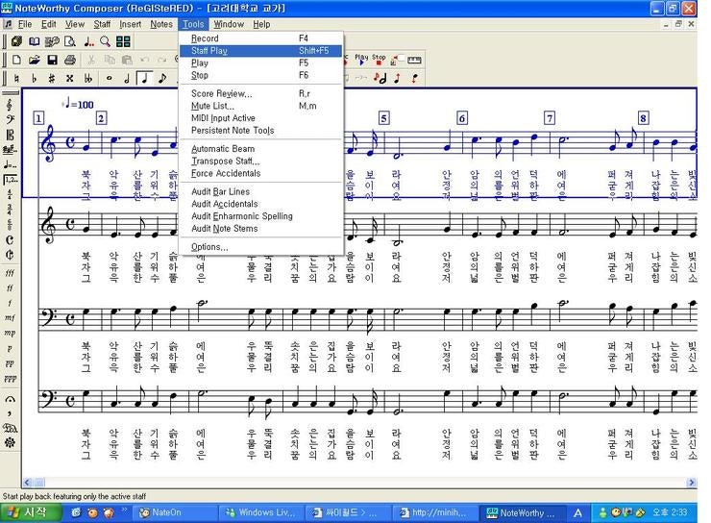The width and height of the screenshot is (711, 523).
Task: Insert a bass clef from sidebar
Action: (x=10, y=120)
